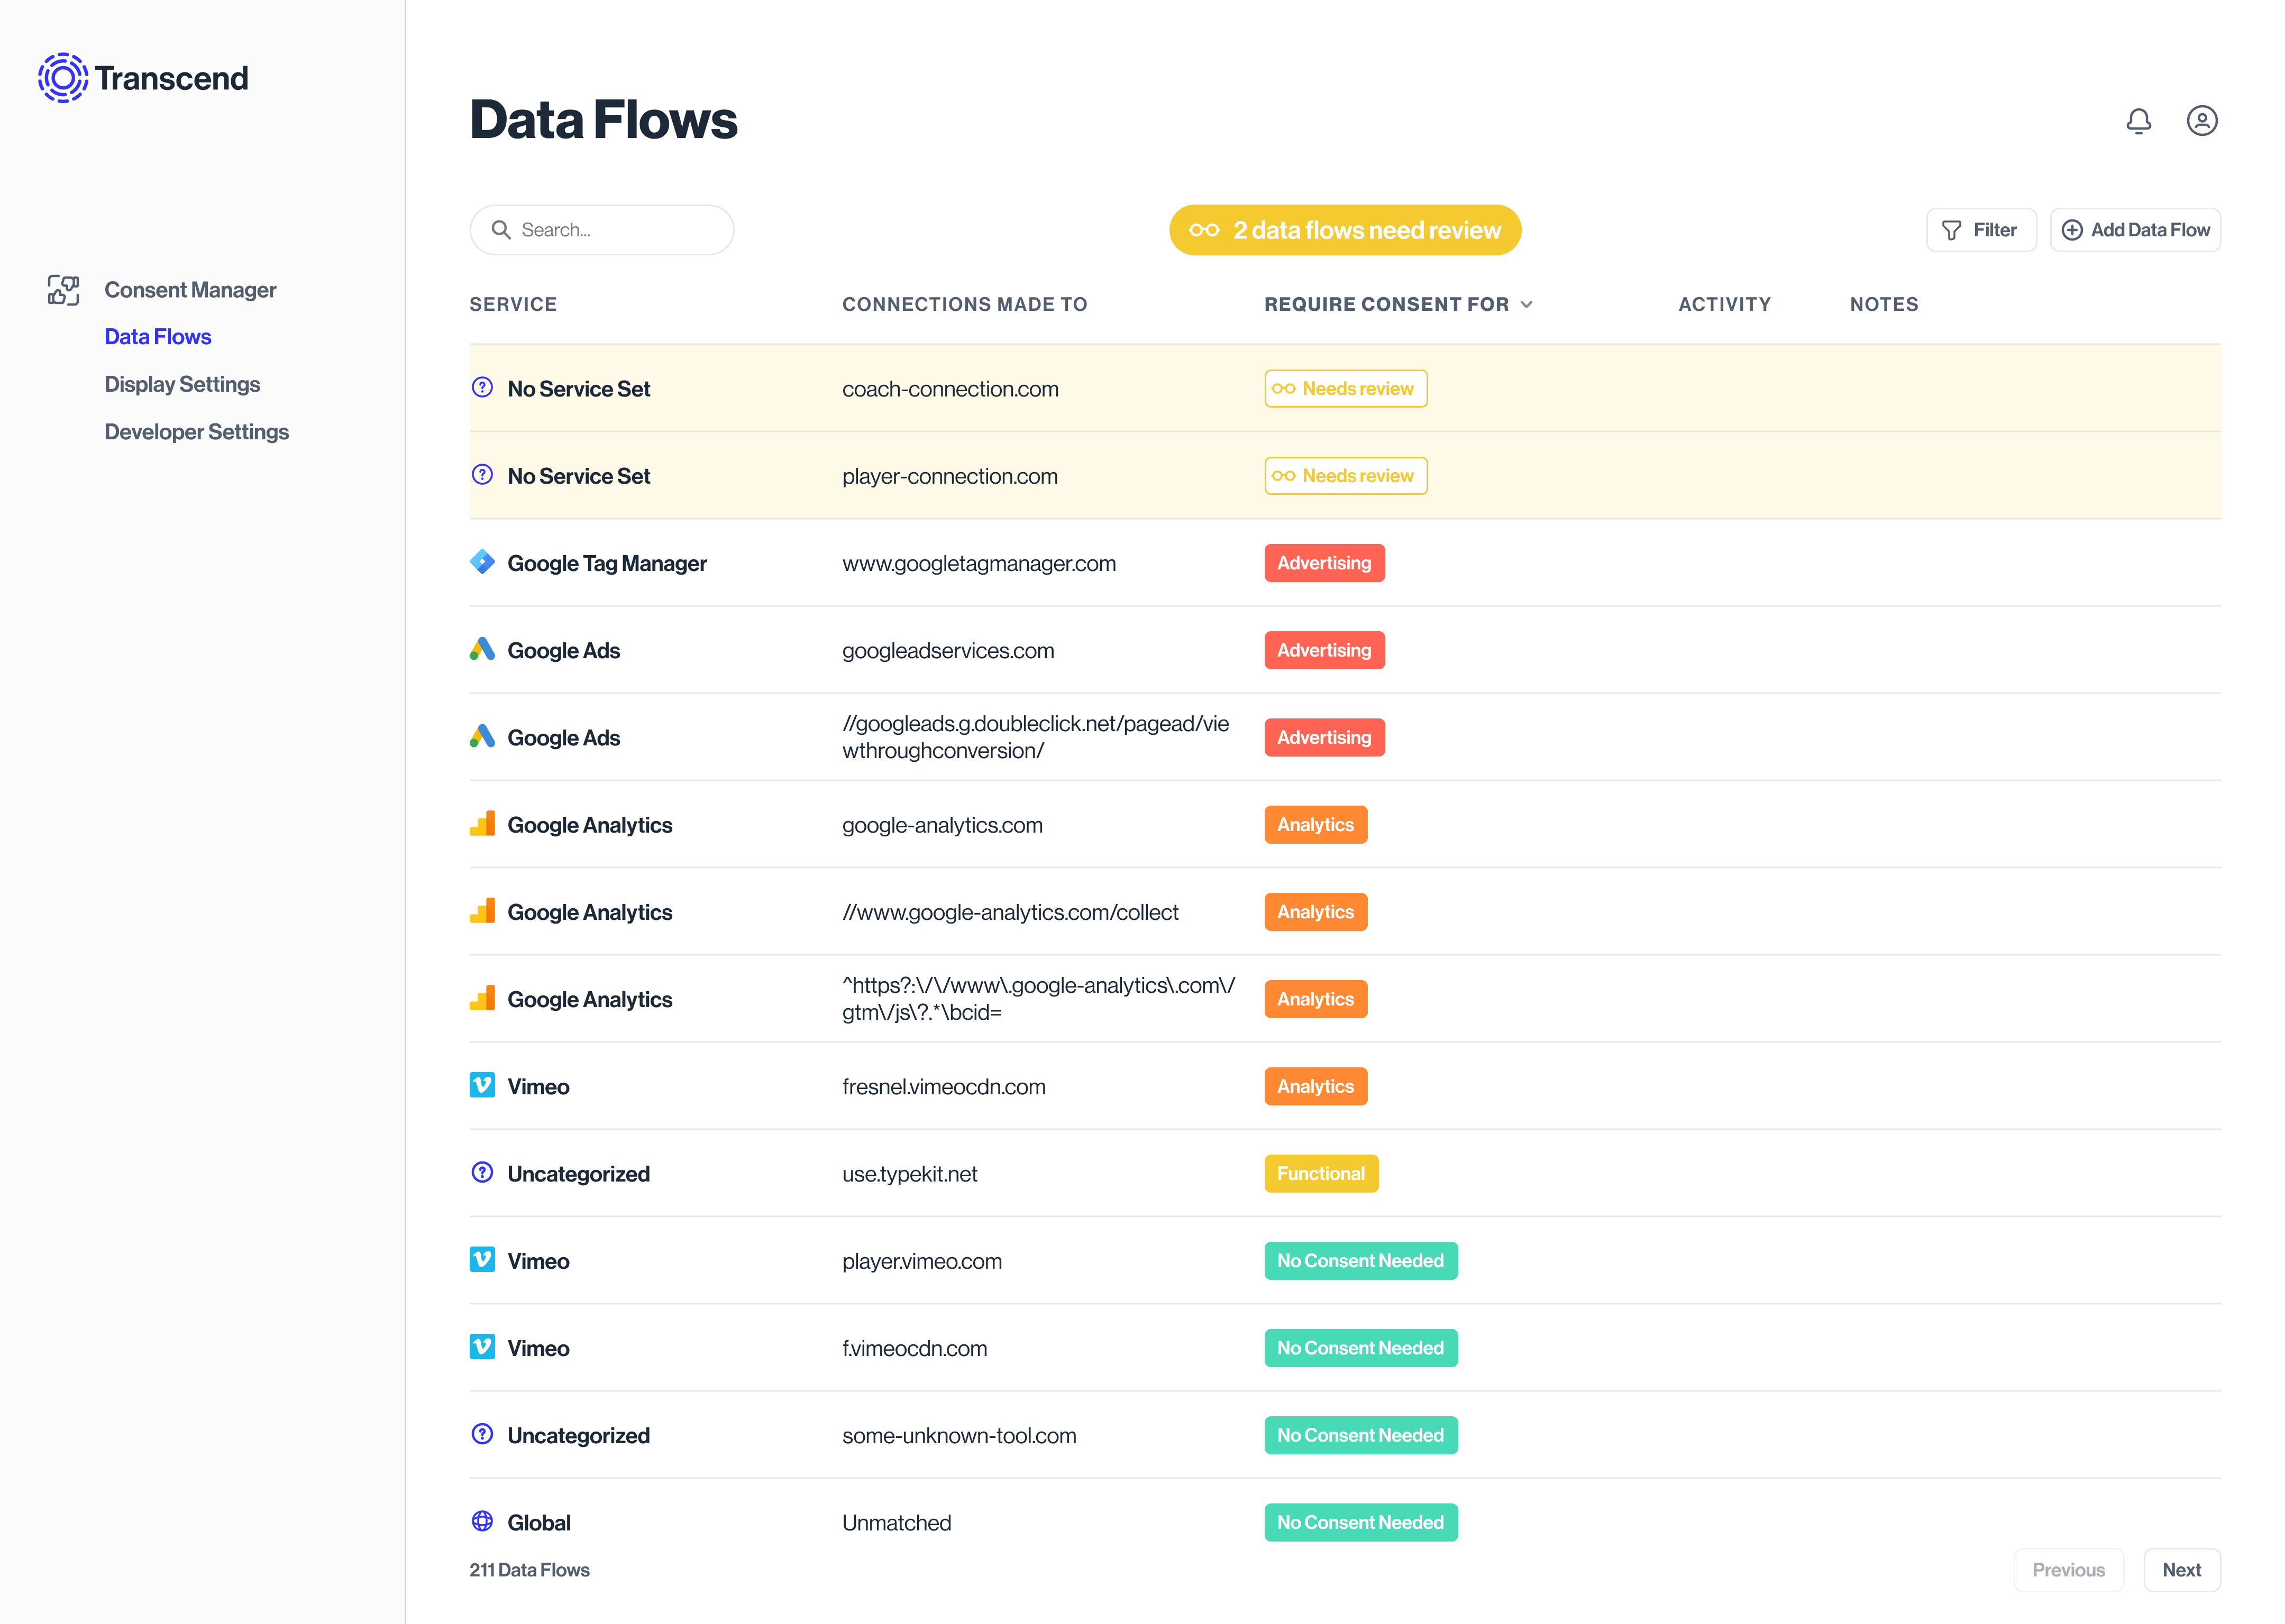Expand the Require Consent For sort chevron
This screenshot has width=2285, height=1624.
(1527, 304)
